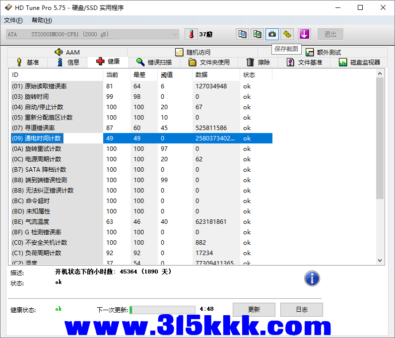Select row (BC) 命令超时
Image resolution: width=395 pixels, height=338 pixels.
pyautogui.click(x=141, y=201)
